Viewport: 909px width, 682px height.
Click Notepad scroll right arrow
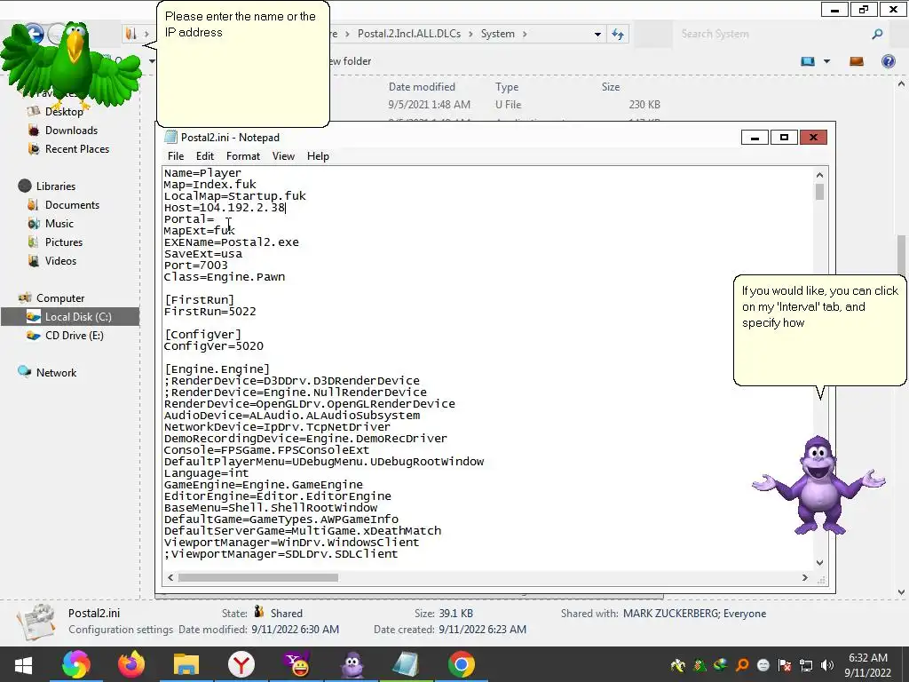tap(804, 577)
